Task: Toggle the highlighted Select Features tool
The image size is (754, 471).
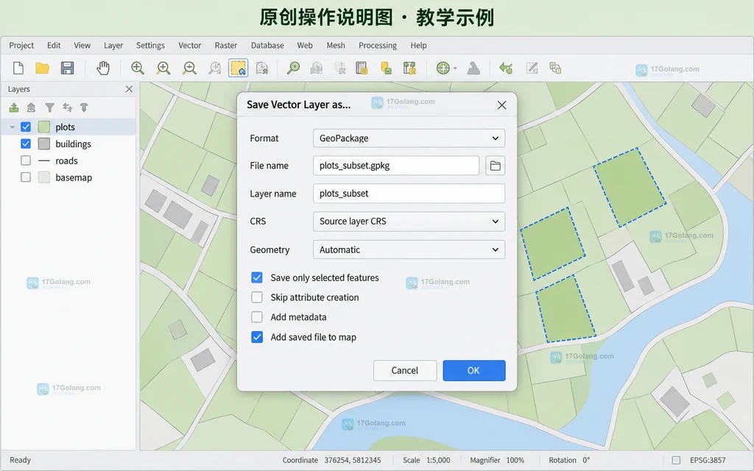Action: (x=238, y=68)
